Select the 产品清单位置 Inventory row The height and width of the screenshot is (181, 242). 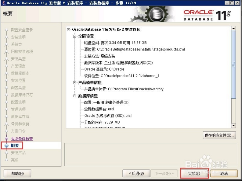click(x=124, y=89)
